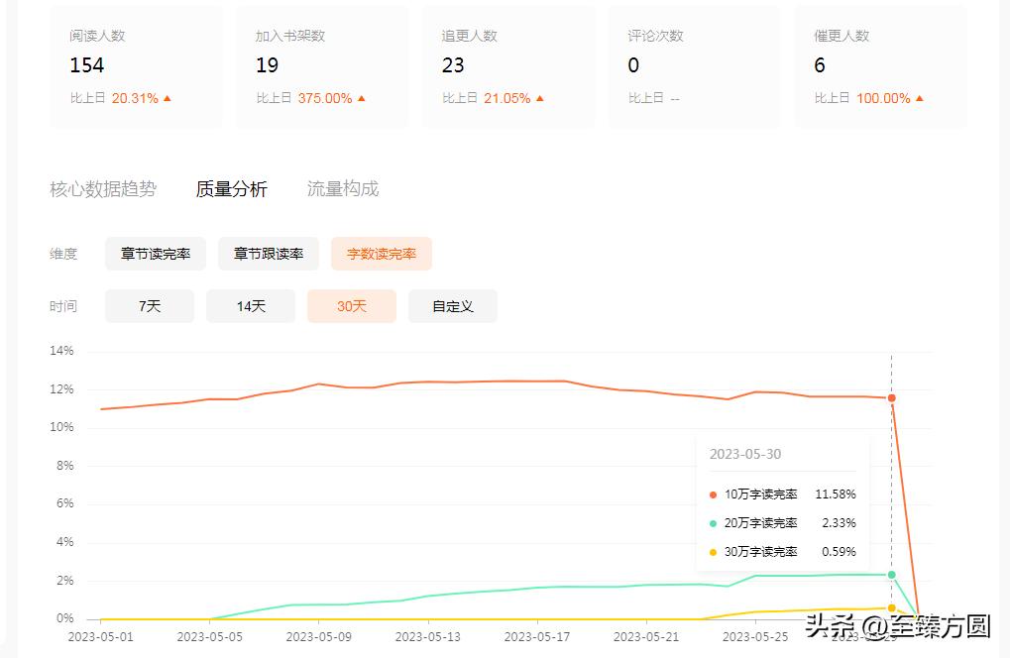Click the yellow dot beside 30万字读完率
The height and width of the screenshot is (658, 1010).
pyautogui.click(x=713, y=552)
